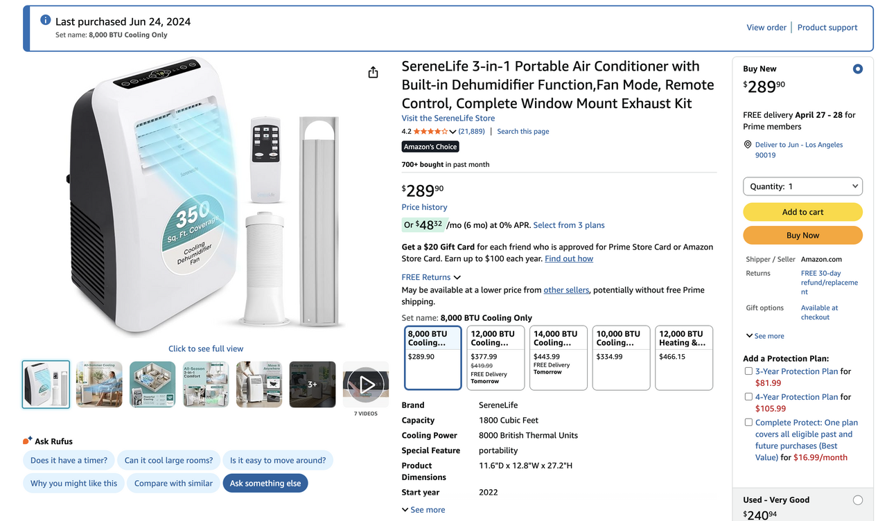887x521 pixels.
Task: Click the Amazon's Choice badge
Action: coord(430,147)
